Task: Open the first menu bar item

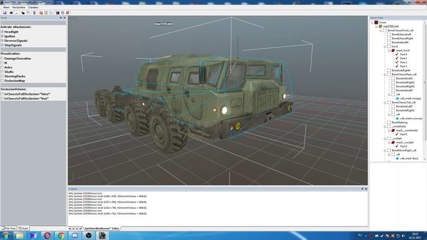Action: (x=6, y=7)
